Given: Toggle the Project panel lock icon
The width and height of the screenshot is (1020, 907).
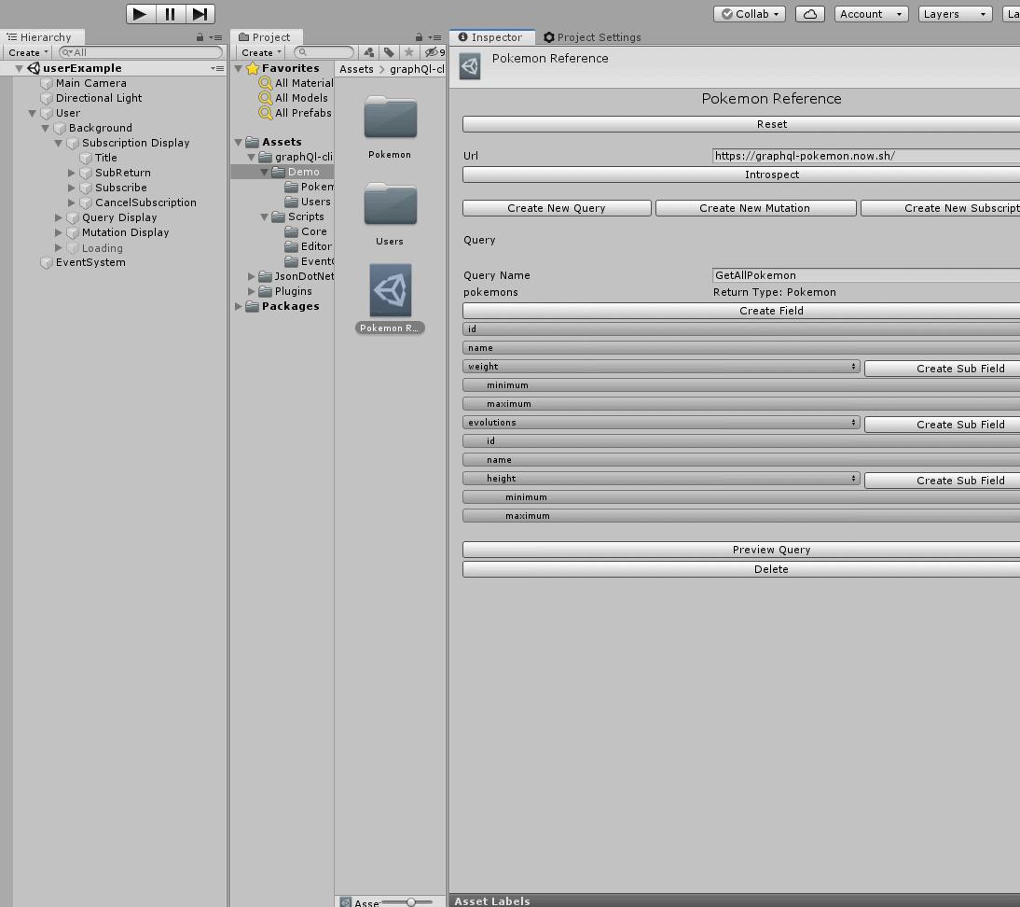Looking at the screenshot, I should 419,37.
